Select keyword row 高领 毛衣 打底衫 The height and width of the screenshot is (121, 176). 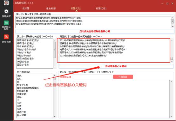25,43
